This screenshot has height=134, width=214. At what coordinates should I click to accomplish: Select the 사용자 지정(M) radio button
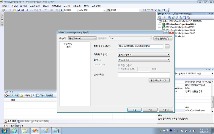(x=119, y=69)
